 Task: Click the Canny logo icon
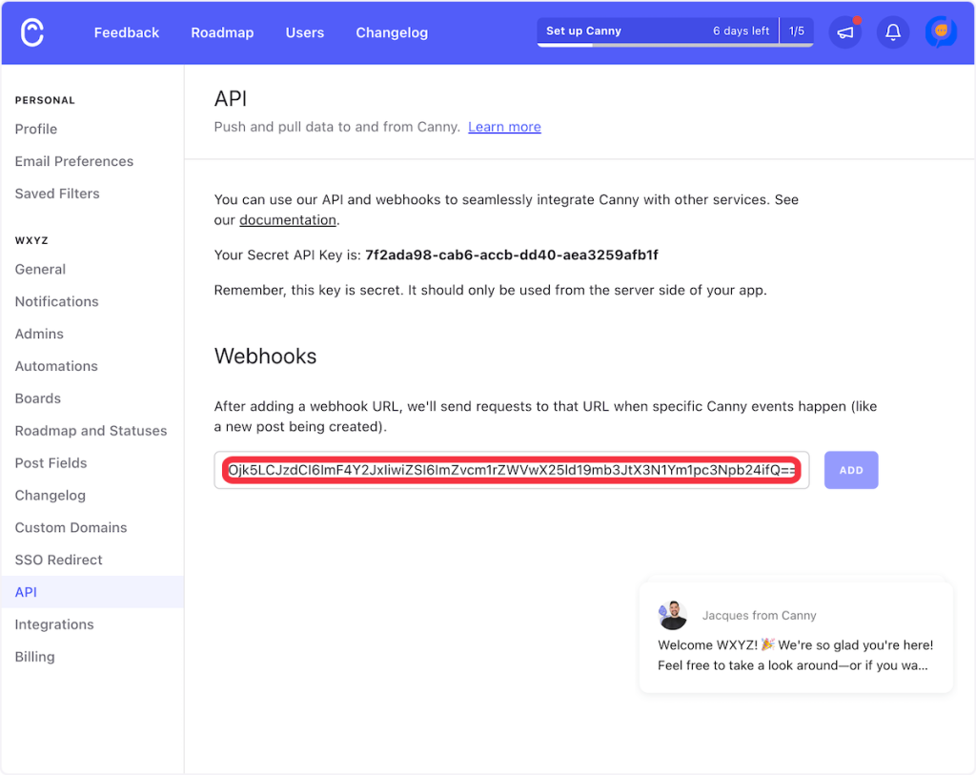[32, 32]
